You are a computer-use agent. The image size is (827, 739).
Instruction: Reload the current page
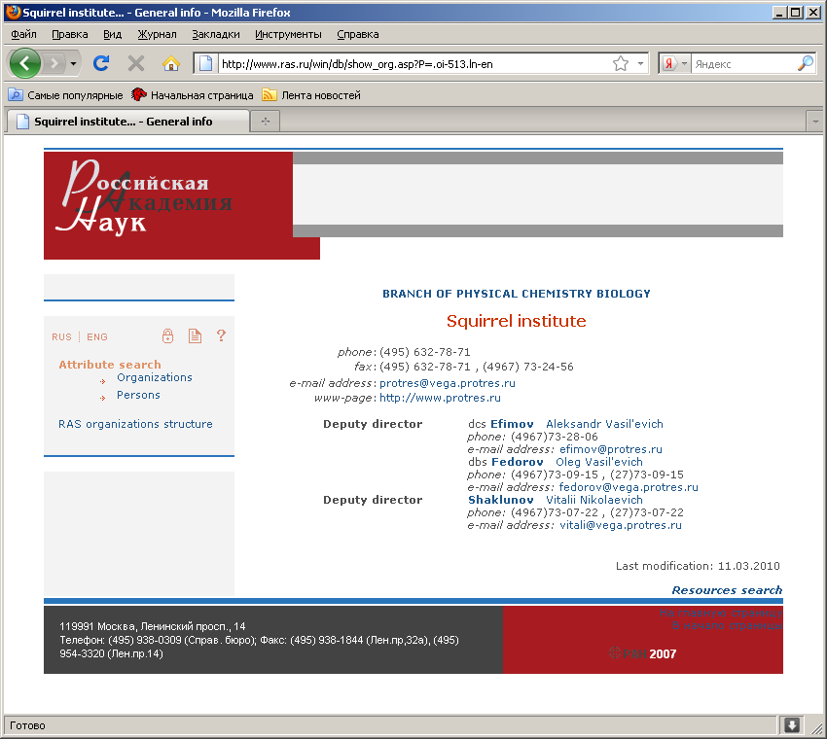coord(100,63)
